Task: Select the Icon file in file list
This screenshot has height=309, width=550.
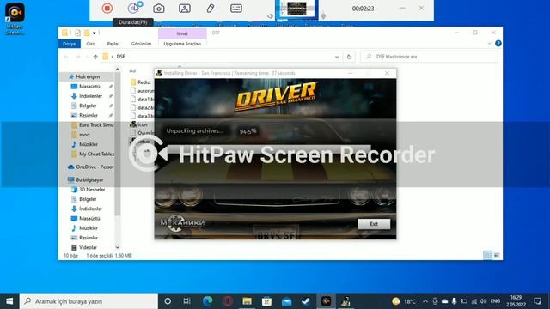Action: tap(143, 124)
